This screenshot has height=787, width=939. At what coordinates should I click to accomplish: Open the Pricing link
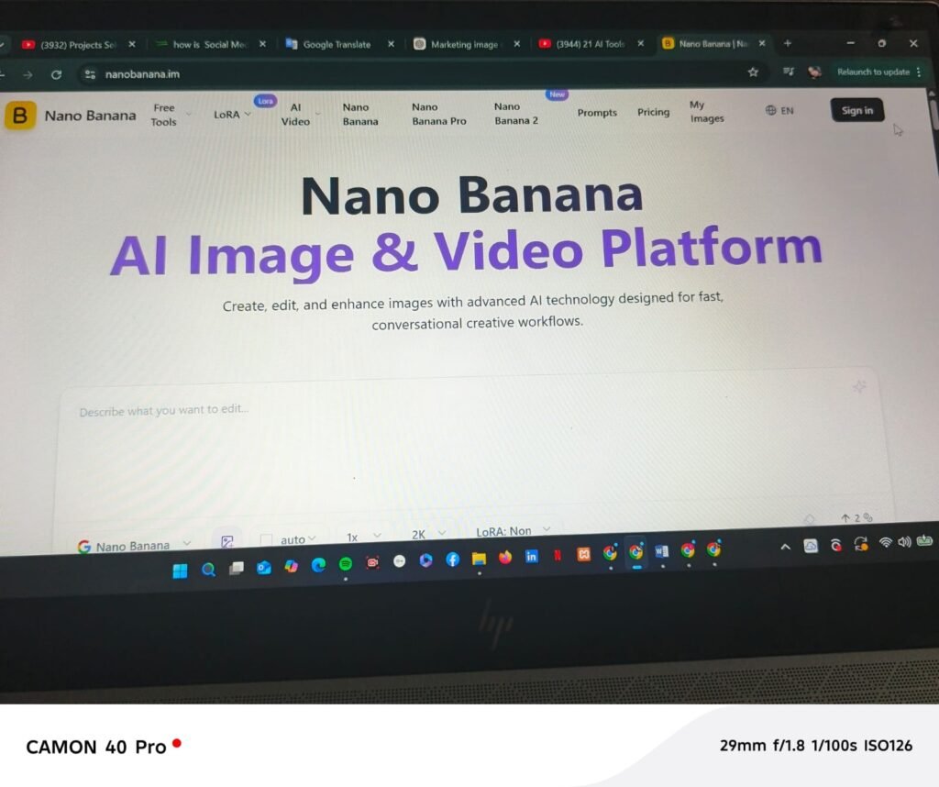(653, 112)
